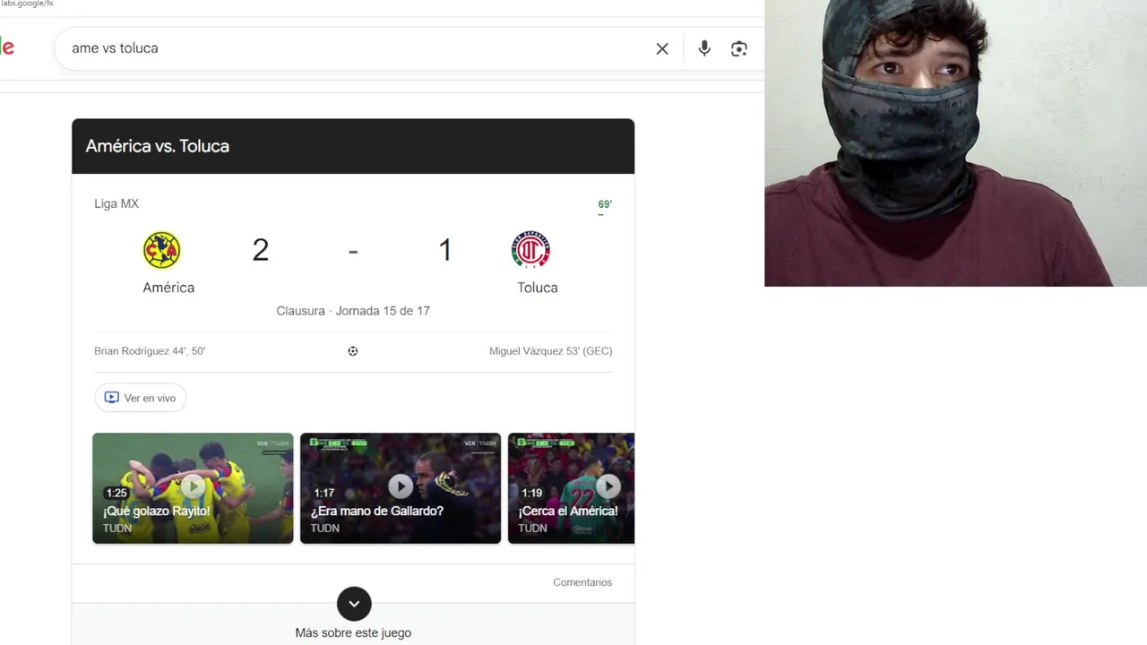Click América's score number 2

(261, 250)
